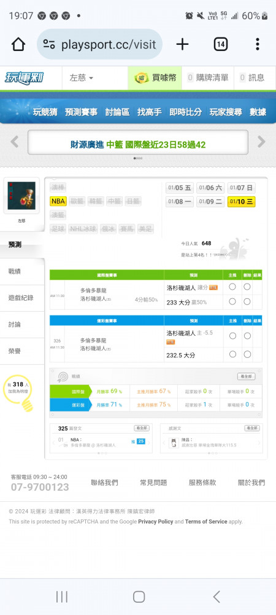Viewport: 276px width, 615px height.
Task: Open a new browser tab with plus icon
Action: click(x=182, y=44)
